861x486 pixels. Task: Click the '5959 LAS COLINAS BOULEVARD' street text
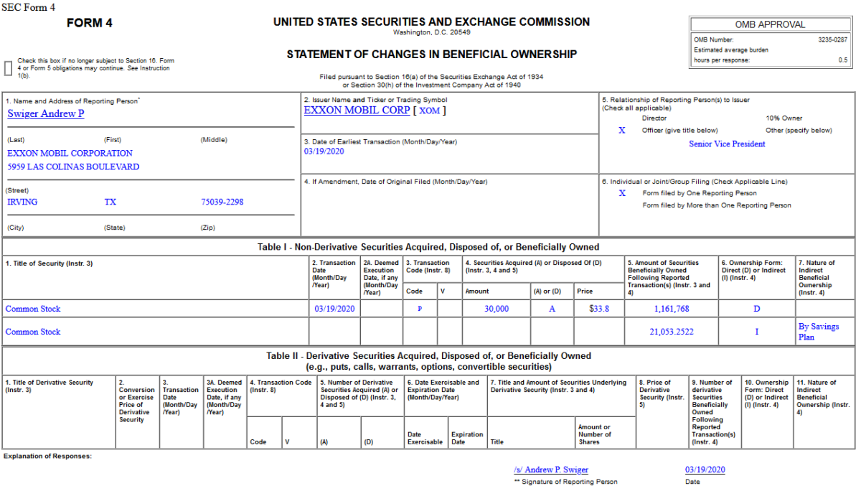(x=73, y=167)
